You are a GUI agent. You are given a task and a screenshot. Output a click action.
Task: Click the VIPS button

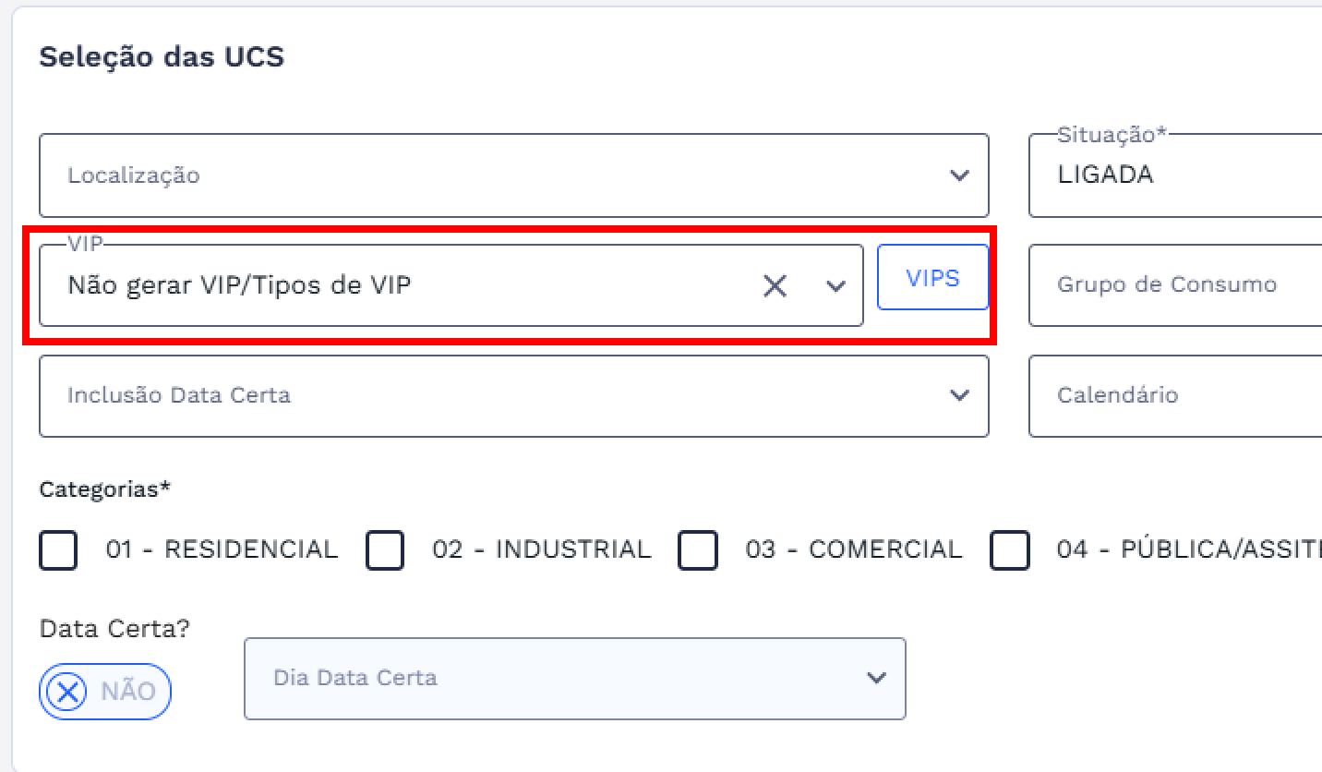pos(932,278)
